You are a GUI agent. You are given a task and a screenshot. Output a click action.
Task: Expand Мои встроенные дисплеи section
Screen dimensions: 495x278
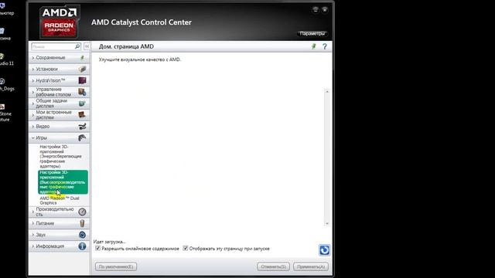pos(59,115)
